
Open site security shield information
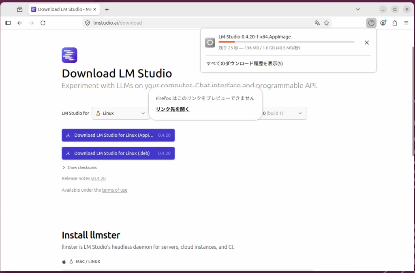coord(88,23)
